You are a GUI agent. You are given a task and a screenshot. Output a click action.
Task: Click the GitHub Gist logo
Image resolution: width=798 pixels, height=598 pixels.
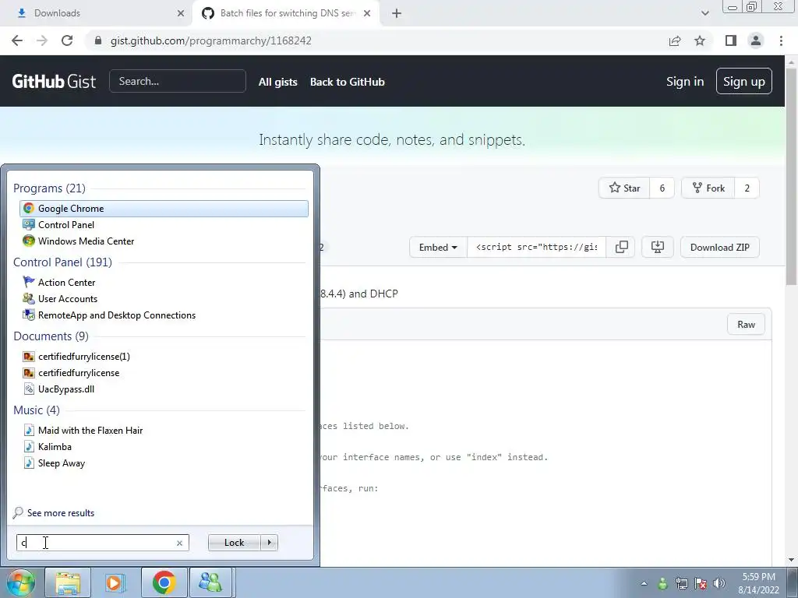click(x=54, y=81)
